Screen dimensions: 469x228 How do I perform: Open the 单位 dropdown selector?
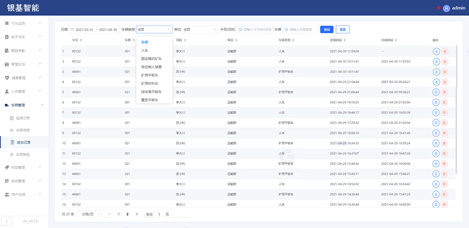click(200, 29)
